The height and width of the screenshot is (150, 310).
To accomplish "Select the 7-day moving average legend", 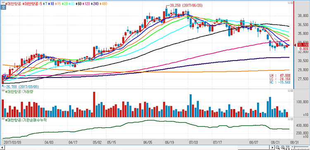I will point(45,4).
